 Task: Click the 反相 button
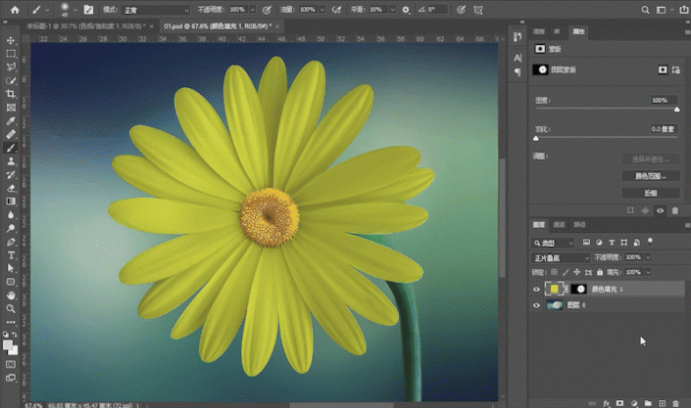point(650,193)
